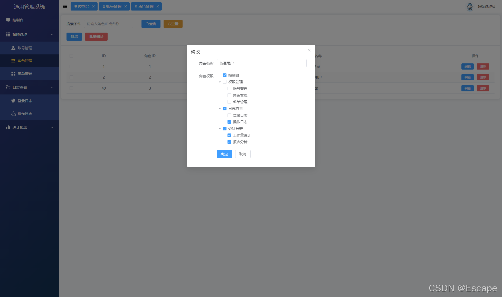The height and width of the screenshot is (297, 502).
Task: Click the 菜单管理 icon in sidebar
Action: click(x=13, y=74)
